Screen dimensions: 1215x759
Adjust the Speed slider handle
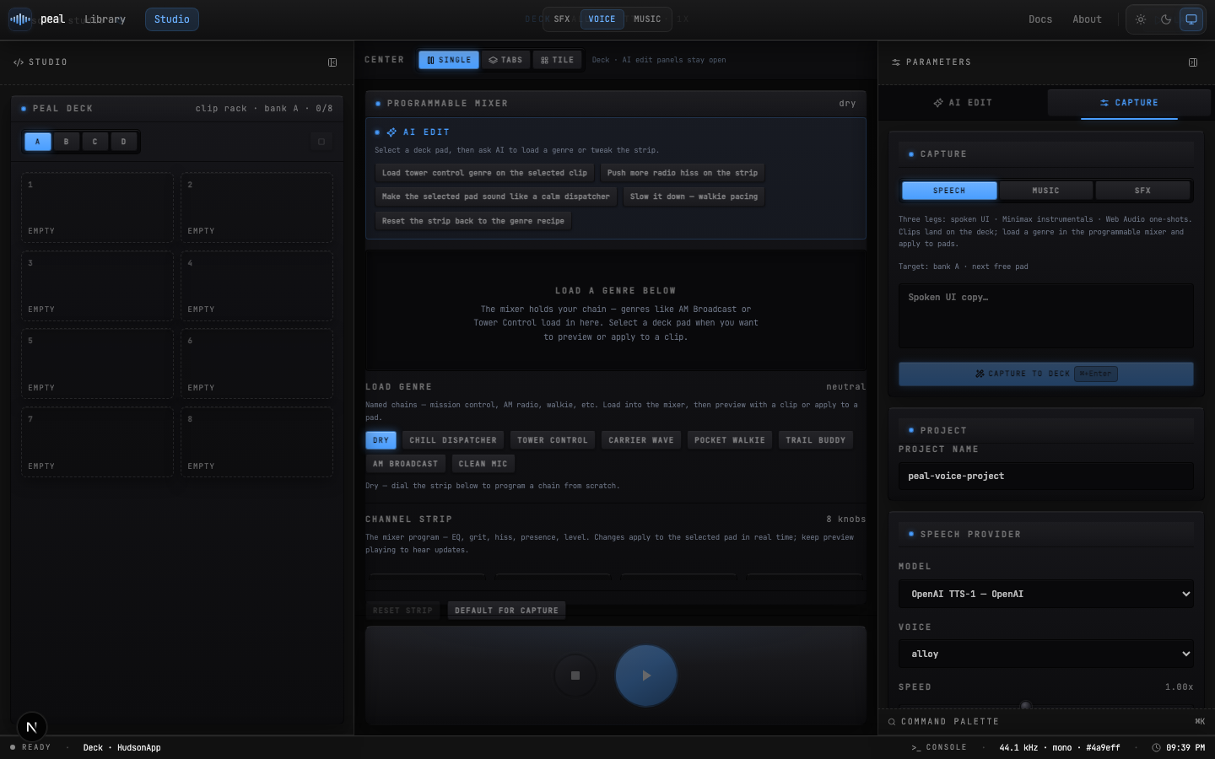1026,706
